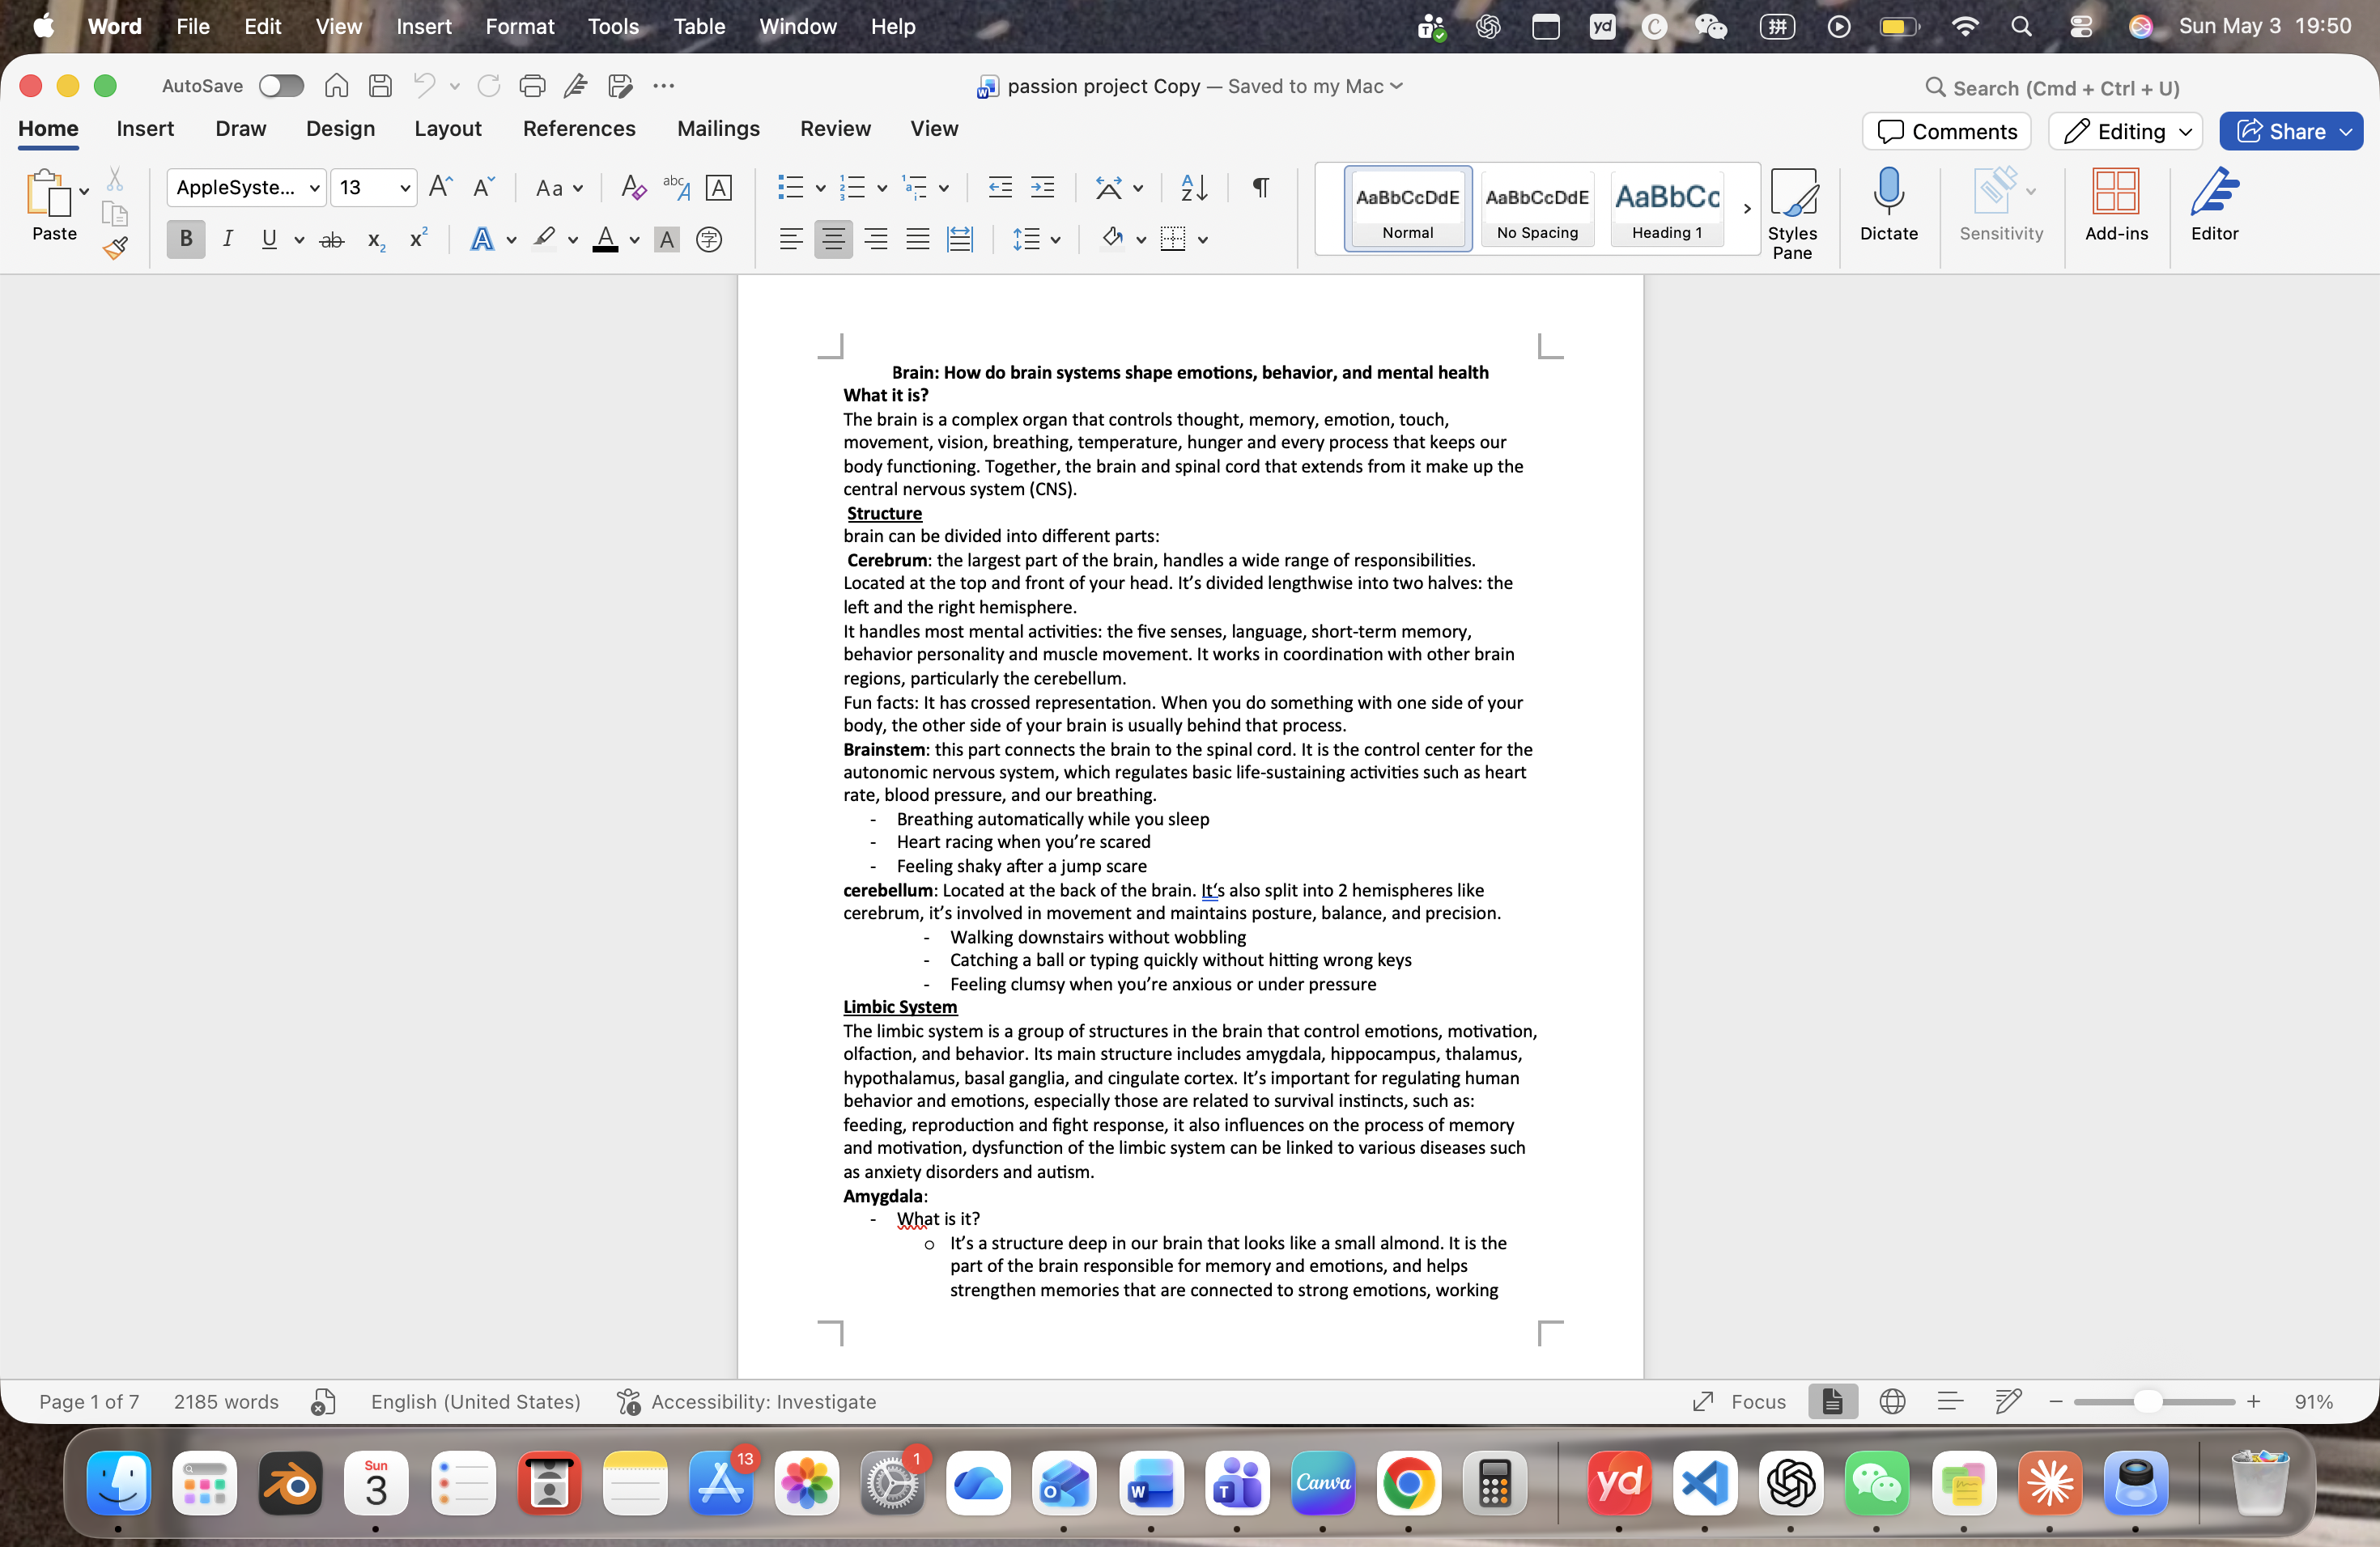Open the line spacing dropdown
This screenshot has height=1547, width=2380.
pos(1036,239)
